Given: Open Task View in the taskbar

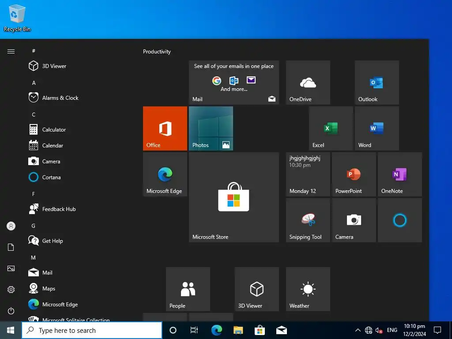Looking at the screenshot, I should click(194, 330).
